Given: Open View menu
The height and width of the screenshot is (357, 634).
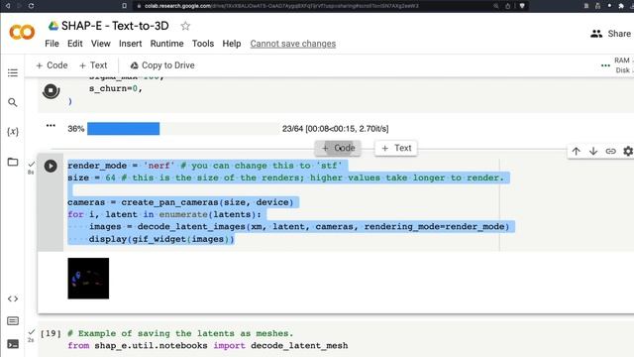Looking at the screenshot, I should 101,44.
